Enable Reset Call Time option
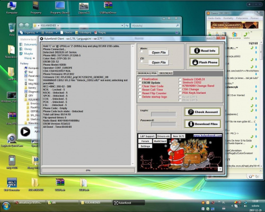 tap(140, 90)
